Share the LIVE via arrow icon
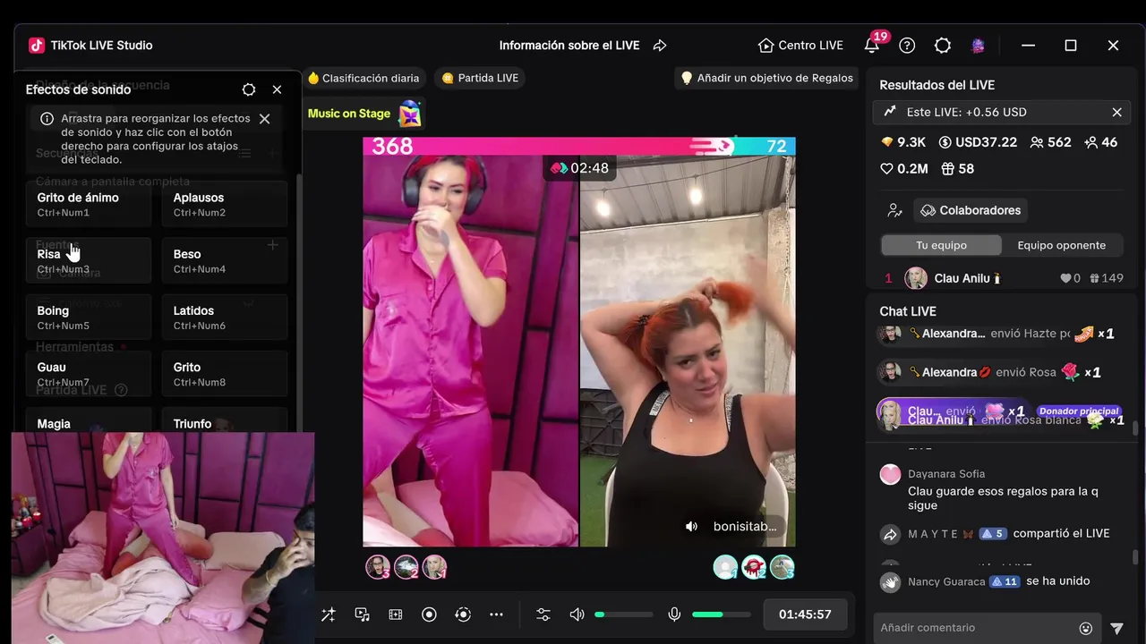The height and width of the screenshot is (644, 1146). tap(660, 46)
